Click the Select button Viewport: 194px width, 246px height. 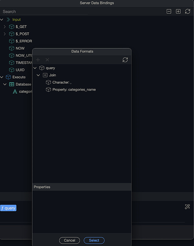coord(94,241)
